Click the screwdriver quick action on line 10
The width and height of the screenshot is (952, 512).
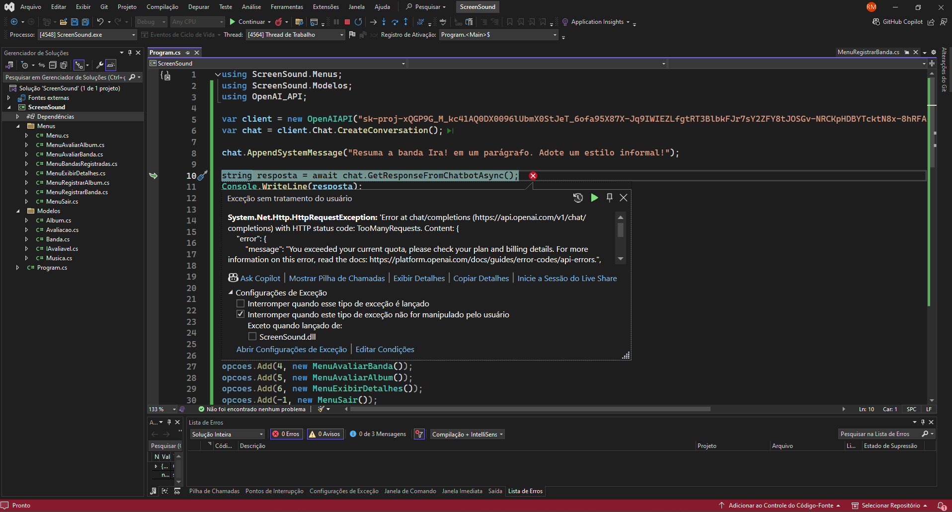click(x=203, y=176)
